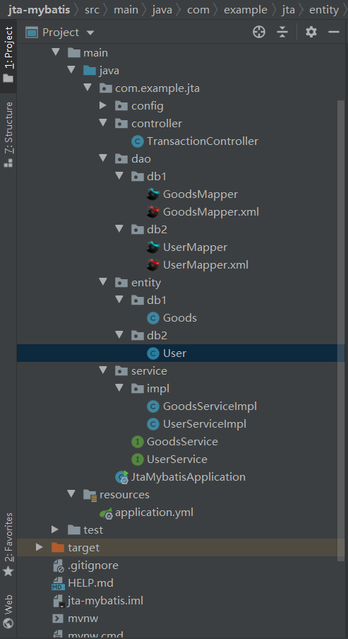Open Project panel settings gear

coord(311,32)
